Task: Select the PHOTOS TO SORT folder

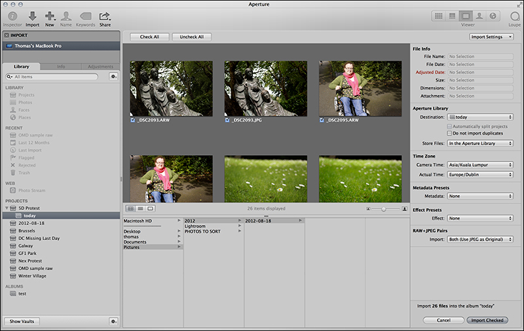Action: [214, 232]
